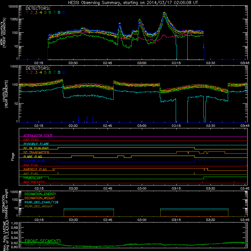Click detector 8 number in rear segments legend
The image size is (251, 251).
pyautogui.click(x=59, y=72)
